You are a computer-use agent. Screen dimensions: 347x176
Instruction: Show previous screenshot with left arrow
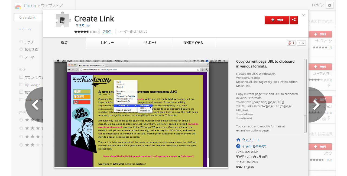point(35,105)
